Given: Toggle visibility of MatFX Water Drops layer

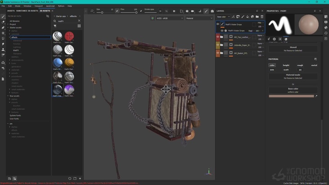Looking at the screenshot, I should click(x=218, y=24).
